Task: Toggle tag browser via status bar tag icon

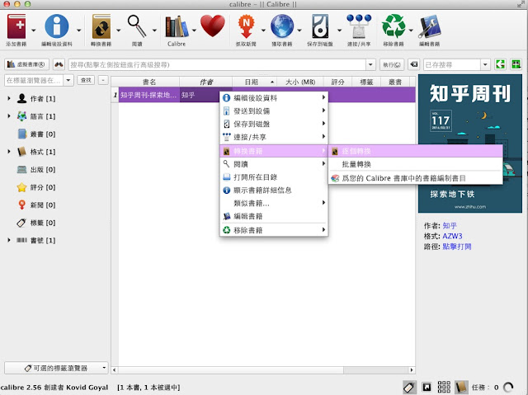Action: click(x=409, y=388)
